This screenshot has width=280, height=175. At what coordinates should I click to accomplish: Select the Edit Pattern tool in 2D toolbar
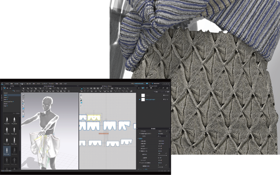click(82, 88)
